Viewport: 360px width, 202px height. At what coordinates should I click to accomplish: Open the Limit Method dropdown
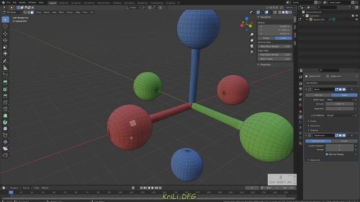pyautogui.click(x=340, y=116)
